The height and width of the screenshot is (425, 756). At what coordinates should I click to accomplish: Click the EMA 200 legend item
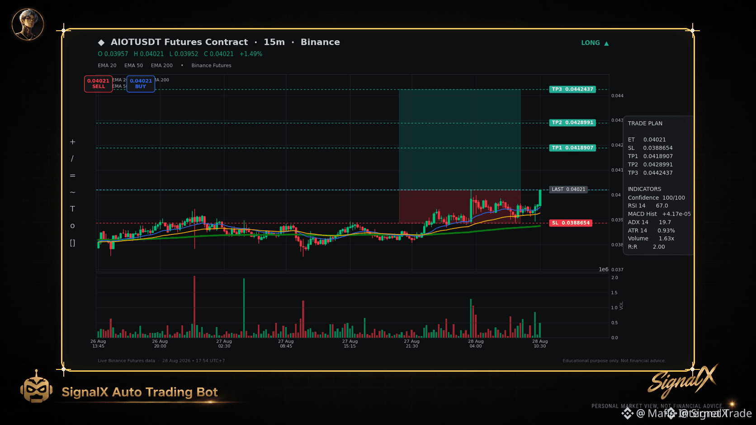162,65
